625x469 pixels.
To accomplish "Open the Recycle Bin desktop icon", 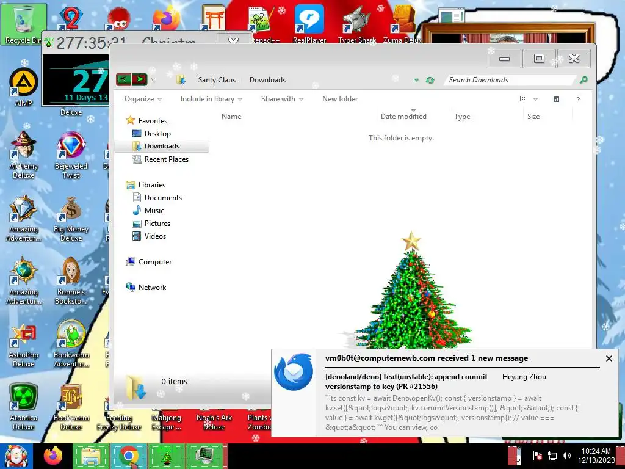I will (23, 24).
